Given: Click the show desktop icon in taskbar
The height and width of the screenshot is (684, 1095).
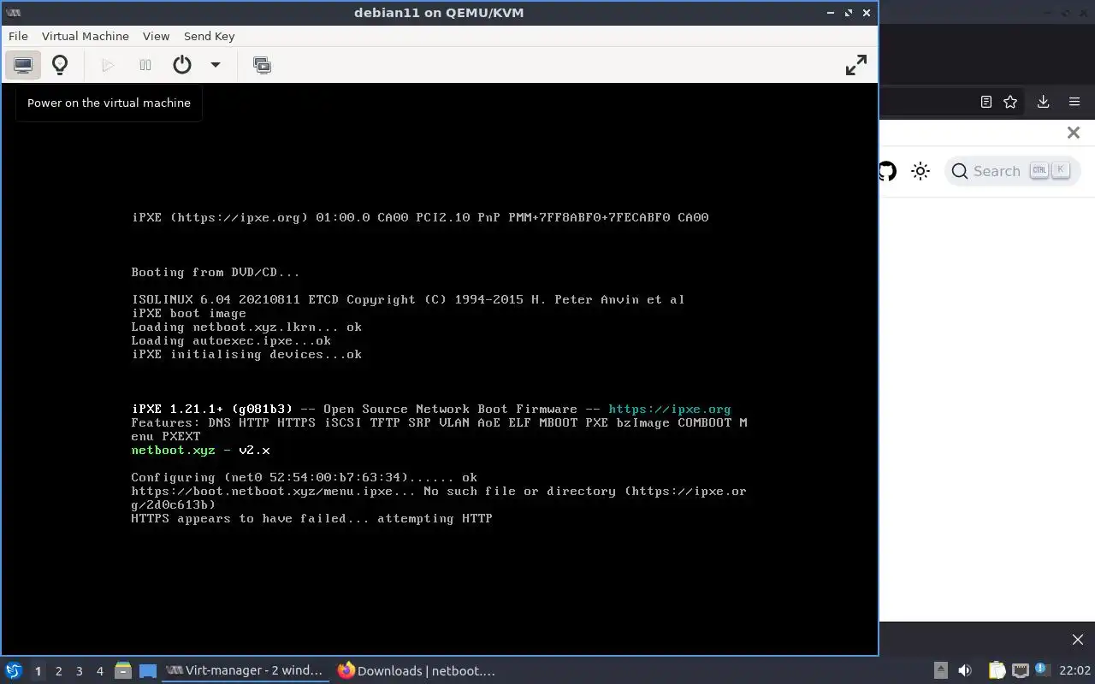Looking at the screenshot, I should tap(148, 670).
